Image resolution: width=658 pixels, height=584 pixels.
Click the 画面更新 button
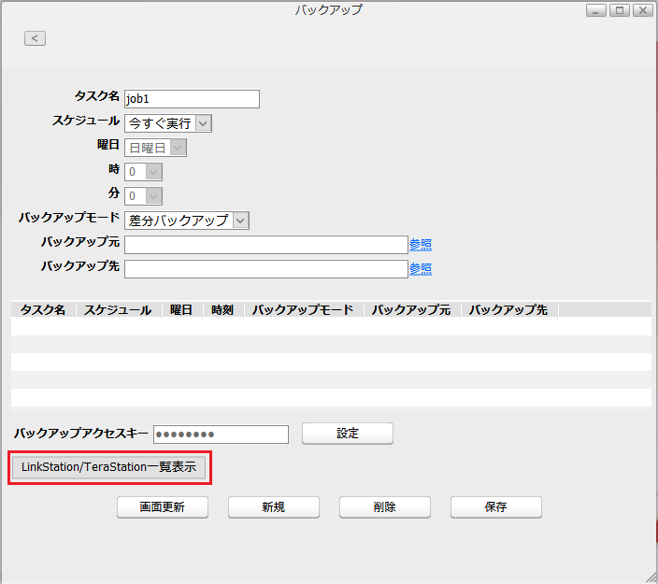coord(163,507)
